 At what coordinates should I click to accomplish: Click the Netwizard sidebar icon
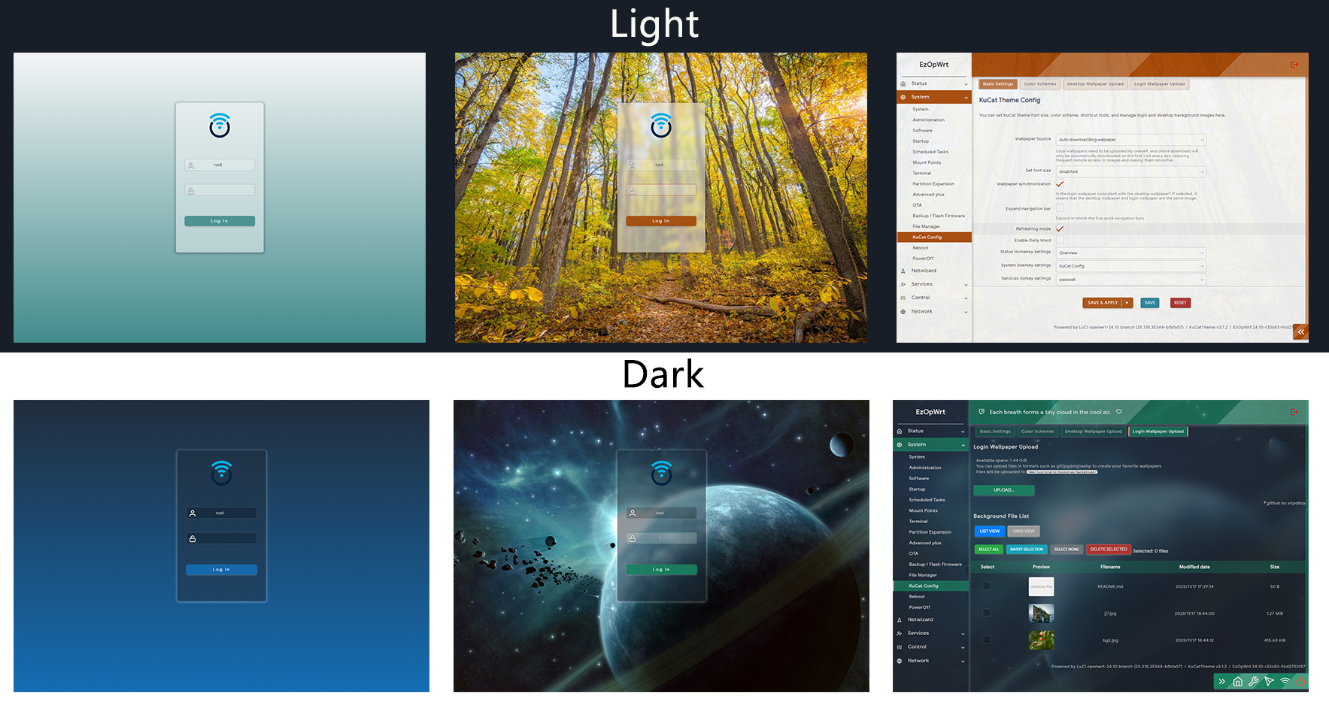point(900,619)
